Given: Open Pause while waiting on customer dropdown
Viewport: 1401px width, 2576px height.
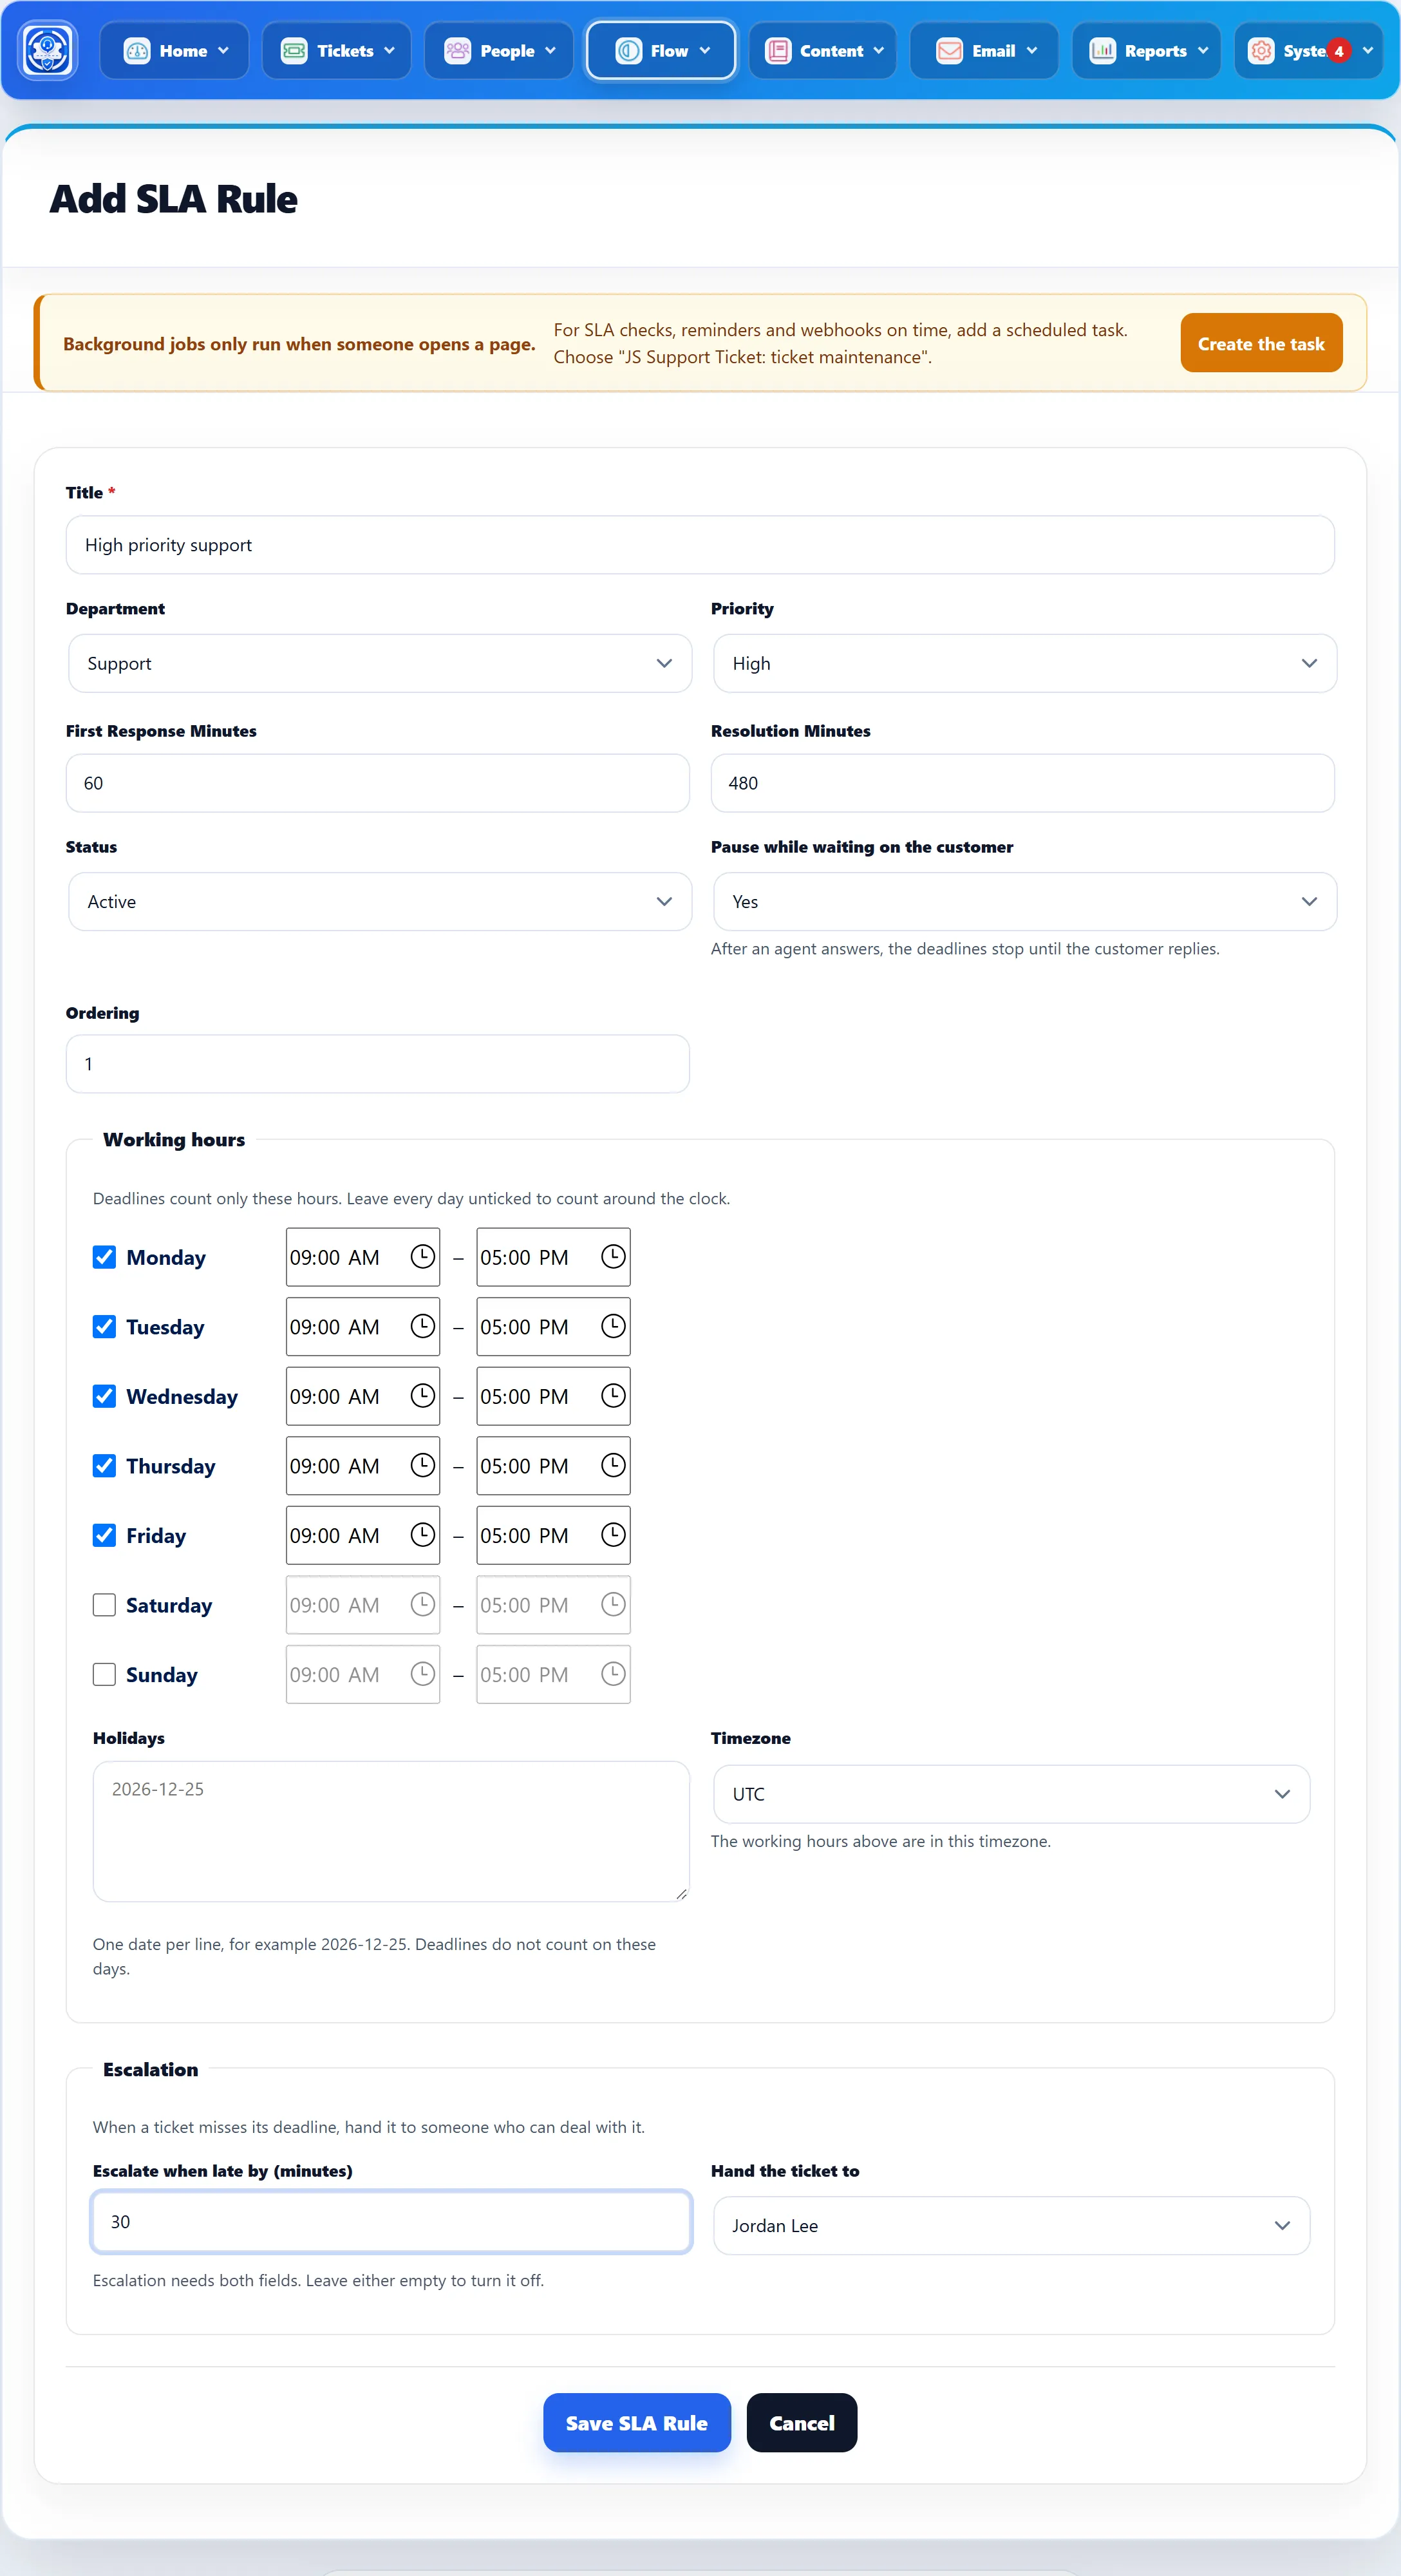Looking at the screenshot, I should pos(1024,901).
